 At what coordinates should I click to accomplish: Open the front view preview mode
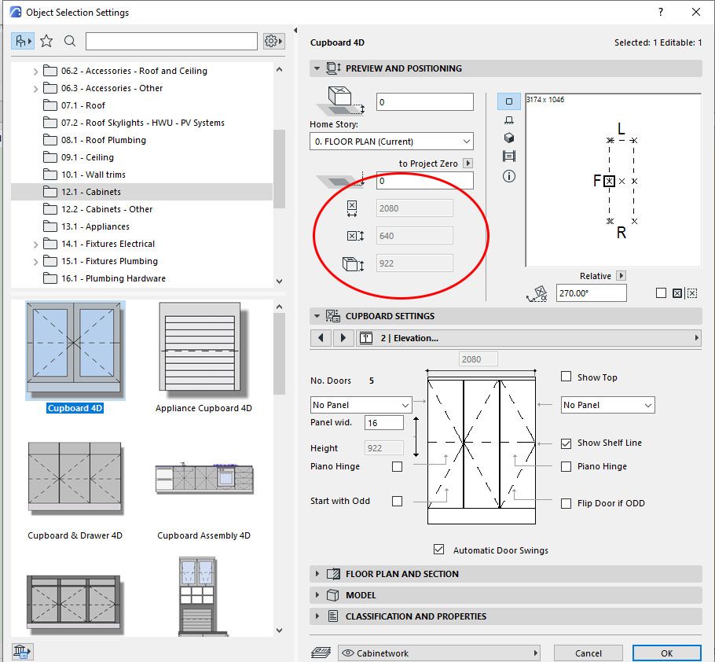pos(508,120)
